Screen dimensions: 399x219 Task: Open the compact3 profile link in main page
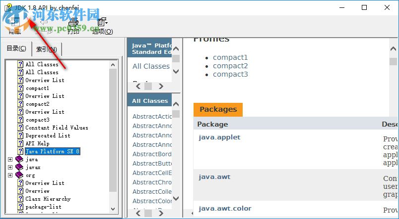coord(230,74)
